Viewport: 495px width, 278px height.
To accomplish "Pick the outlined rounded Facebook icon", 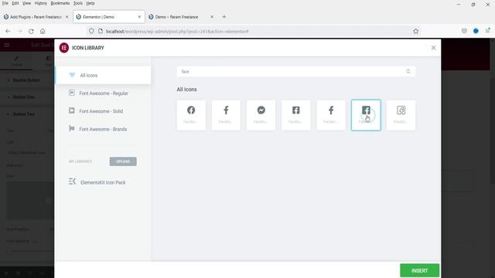I will coord(401,115).
